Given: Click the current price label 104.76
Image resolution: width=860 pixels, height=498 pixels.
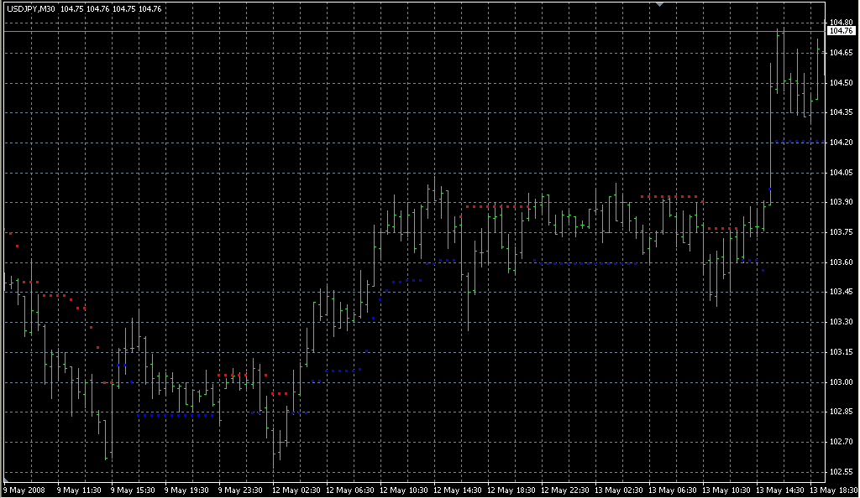Looking at the screenshot, I should (x=841, y=31).
